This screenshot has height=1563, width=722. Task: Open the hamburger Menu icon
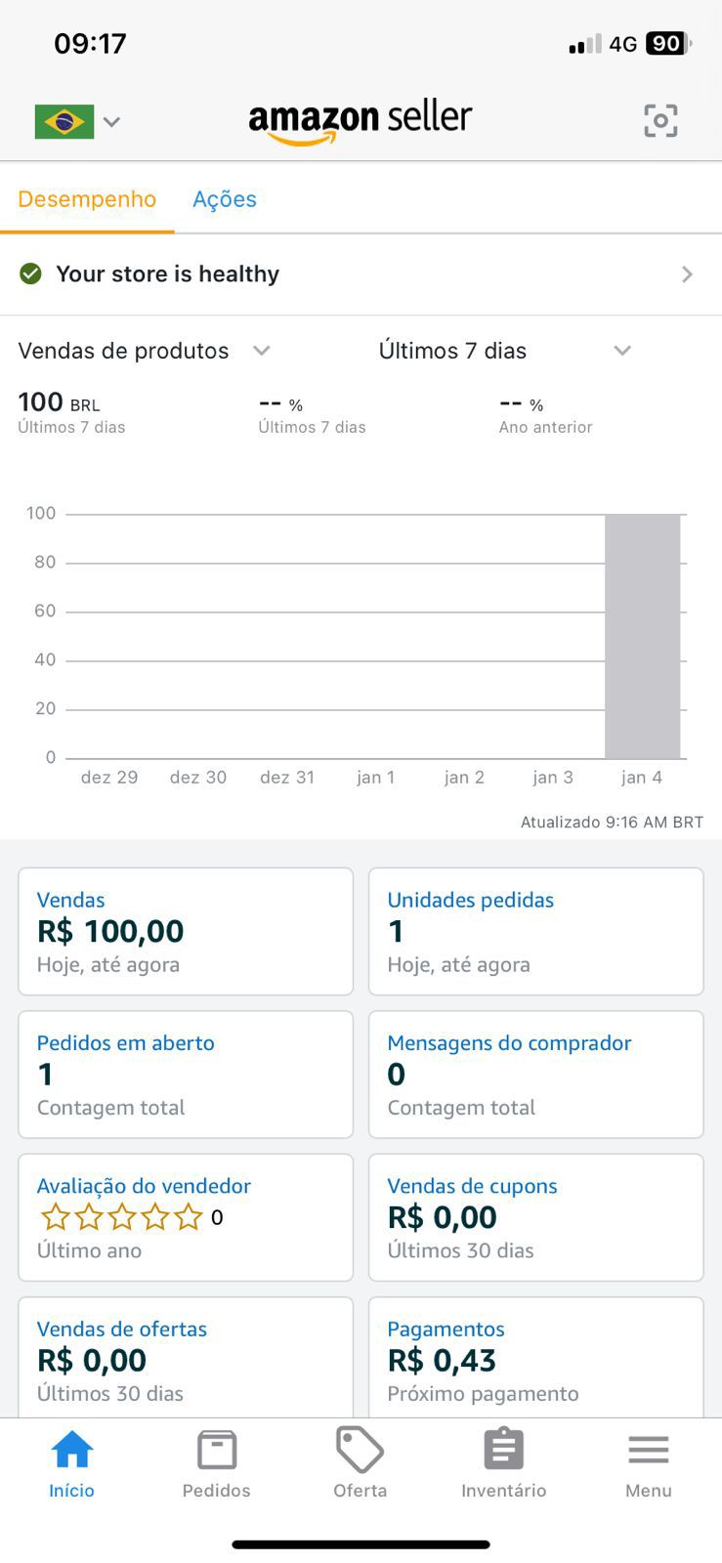coord(648,1450)
